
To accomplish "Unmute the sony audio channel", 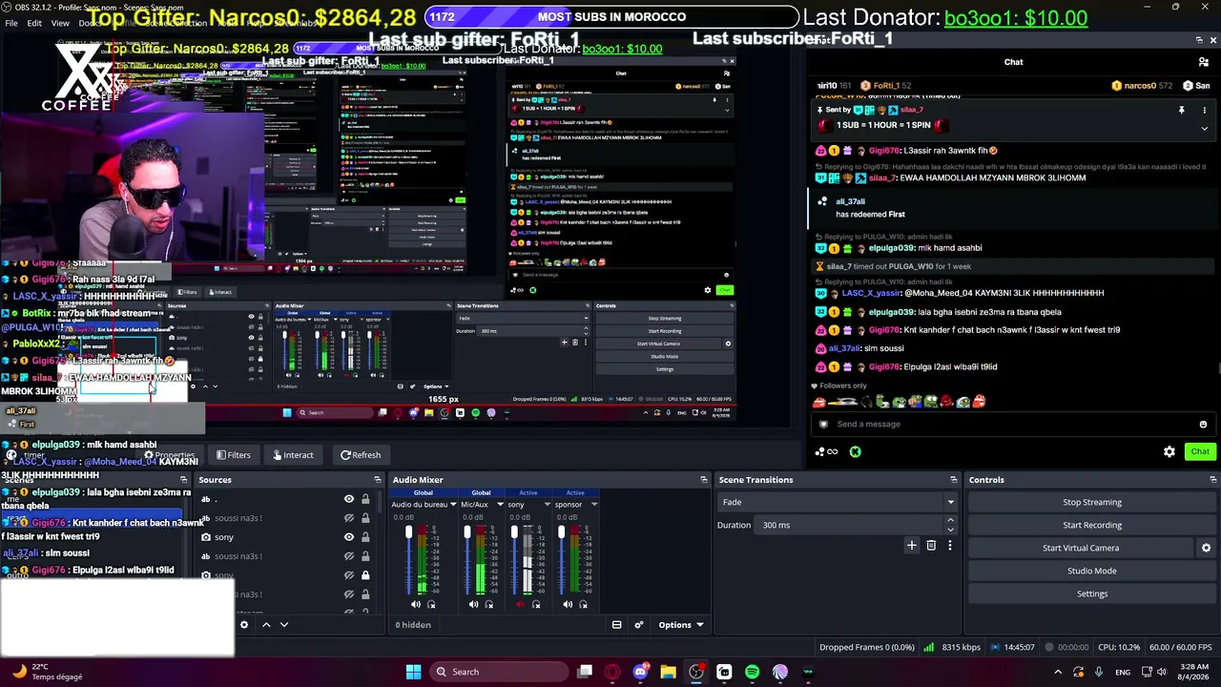I will click(x=520, y=604).
